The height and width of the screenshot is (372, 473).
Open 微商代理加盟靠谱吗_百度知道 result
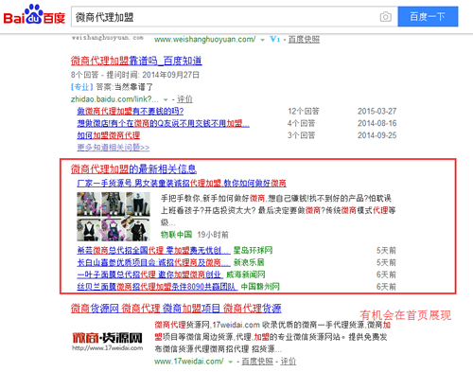click(x=136, y=61)
